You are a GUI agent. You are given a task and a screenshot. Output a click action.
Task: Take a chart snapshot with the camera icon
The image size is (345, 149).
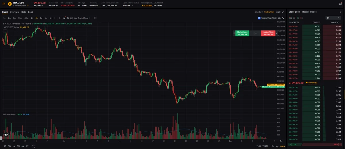coord(279,18)
